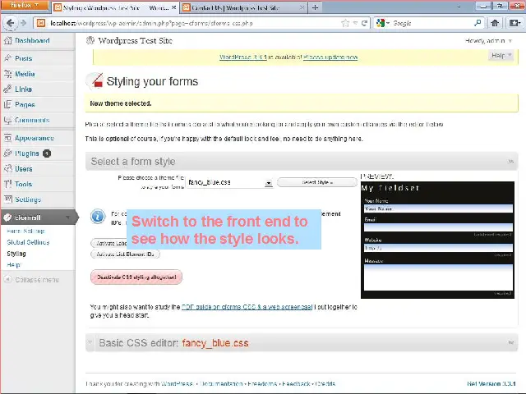The image size is (526, 394).
Task: Go forward with the browser forward arrow
Action: pos(23,23)
